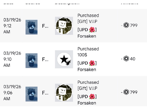Open [UPD] Forsaken link in 9:12 AM row
Viewport: 147px width, 110px height.
[x=87, y=33]
